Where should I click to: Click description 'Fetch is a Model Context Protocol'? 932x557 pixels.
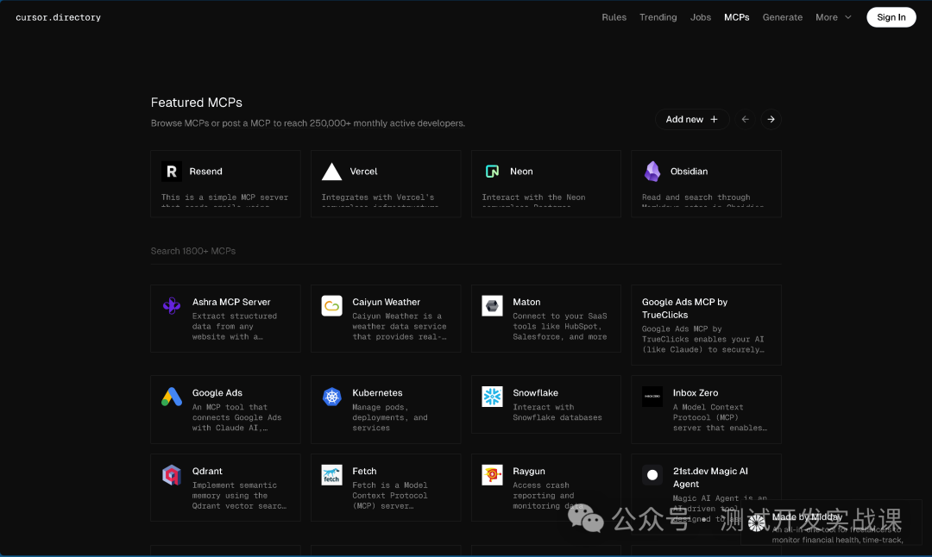tap(390, 496)
